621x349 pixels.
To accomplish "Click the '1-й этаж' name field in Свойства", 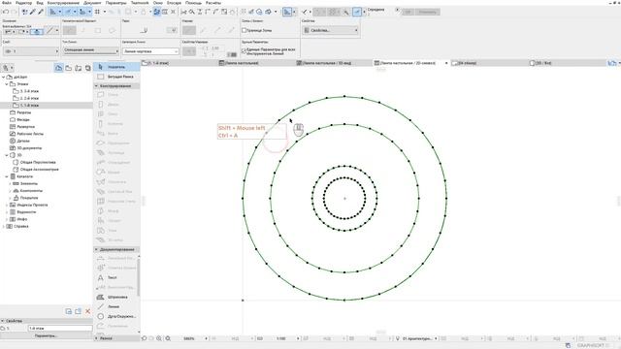I will (60, 328).
